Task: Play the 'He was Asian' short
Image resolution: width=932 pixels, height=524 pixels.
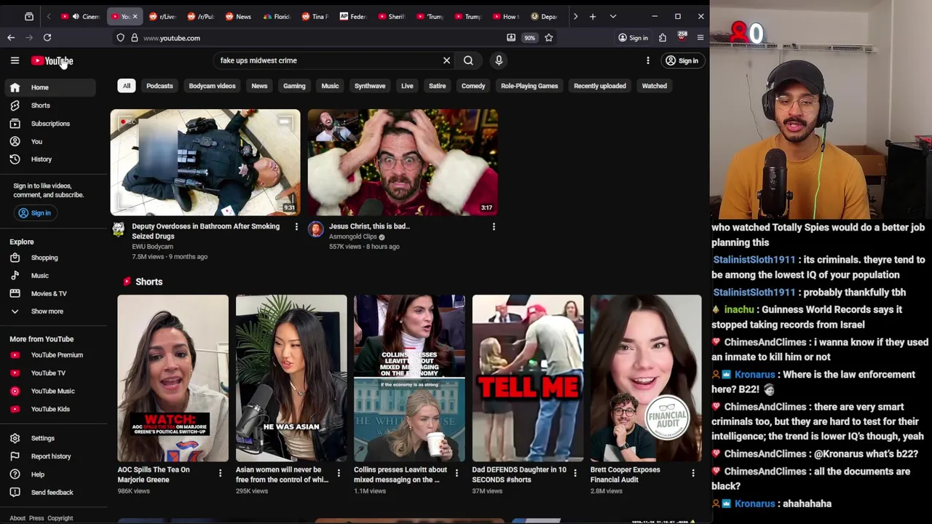Action: coord(291,378)
